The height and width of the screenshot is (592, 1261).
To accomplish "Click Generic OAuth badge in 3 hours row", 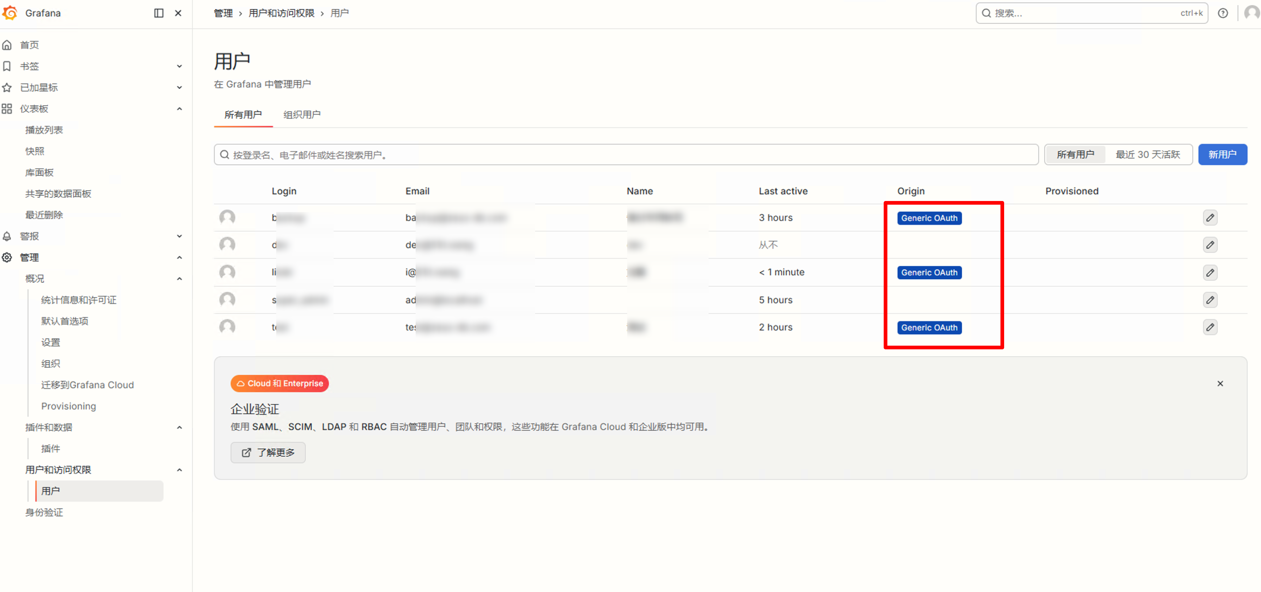I will click(929, 218).
